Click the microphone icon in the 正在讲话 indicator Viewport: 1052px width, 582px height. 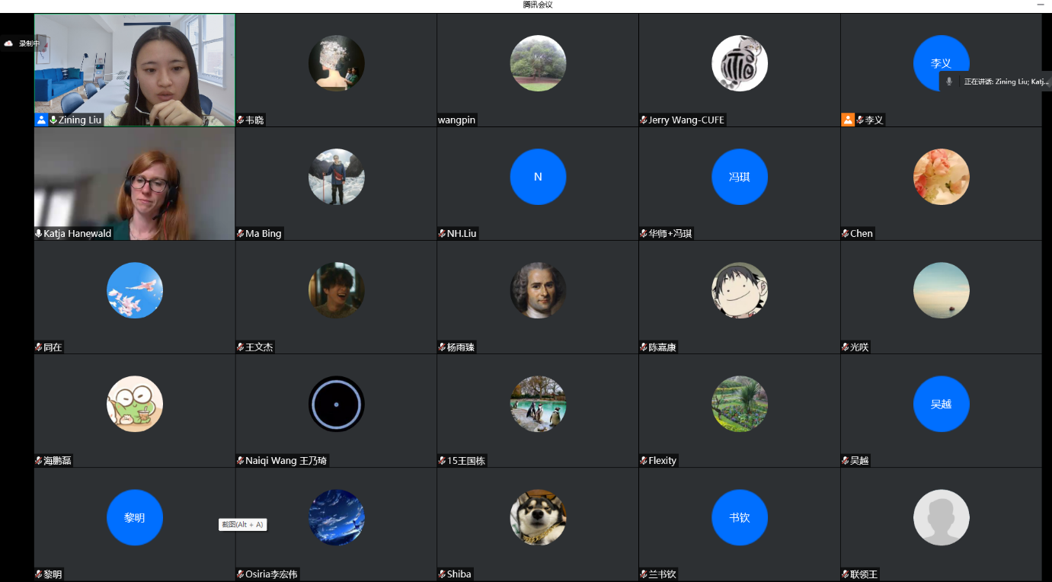(948, 82)
